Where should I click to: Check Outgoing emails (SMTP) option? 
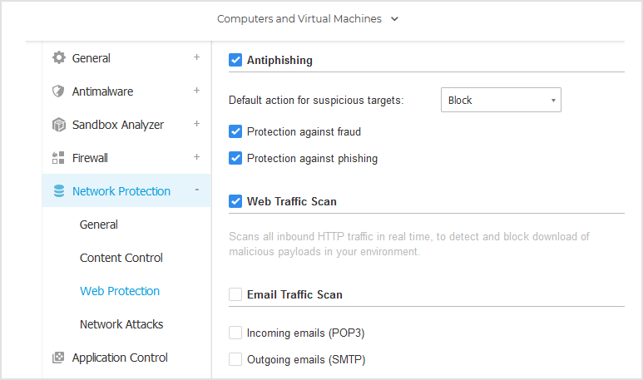(x=235, y=360)
